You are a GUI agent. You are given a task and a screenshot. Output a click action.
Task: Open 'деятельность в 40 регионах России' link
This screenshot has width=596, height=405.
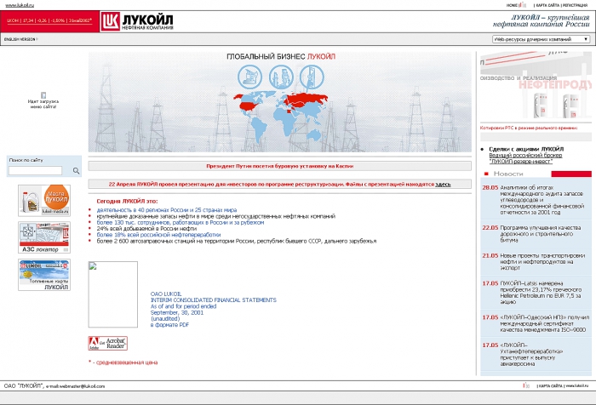167,209
